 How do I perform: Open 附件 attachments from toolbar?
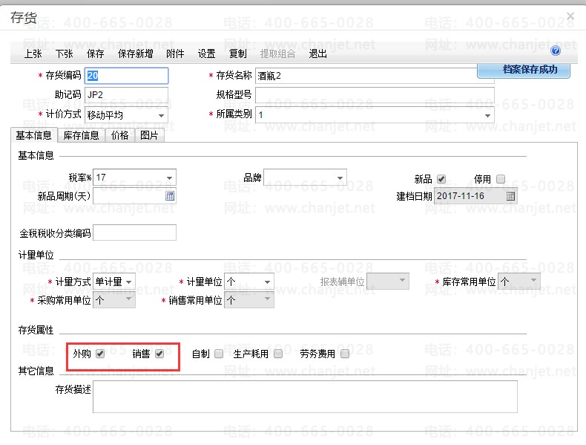[175, 54]
